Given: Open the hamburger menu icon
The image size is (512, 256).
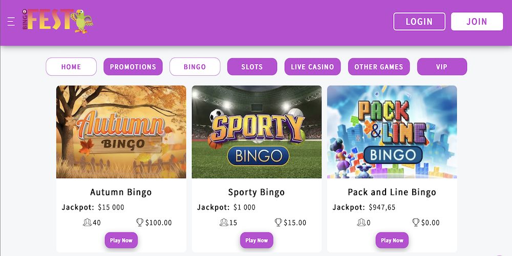Looking at the screenshot, I should [x=11, y=22].
